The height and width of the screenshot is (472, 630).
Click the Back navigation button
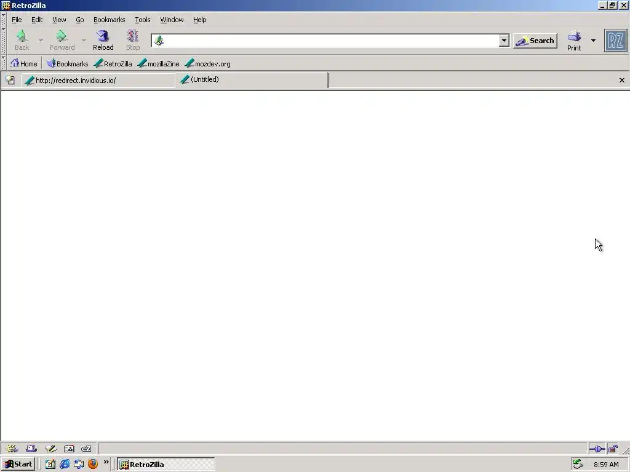[x=22, y=40]
